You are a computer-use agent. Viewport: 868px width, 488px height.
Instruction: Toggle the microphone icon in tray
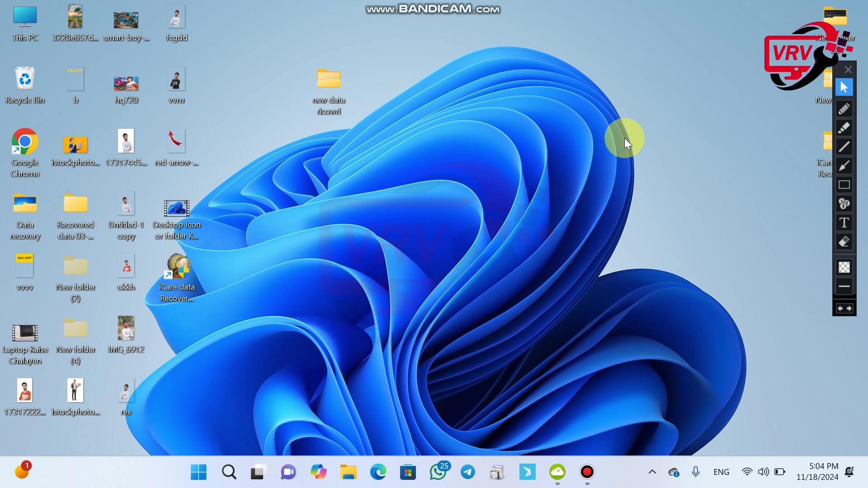point(696,472)
